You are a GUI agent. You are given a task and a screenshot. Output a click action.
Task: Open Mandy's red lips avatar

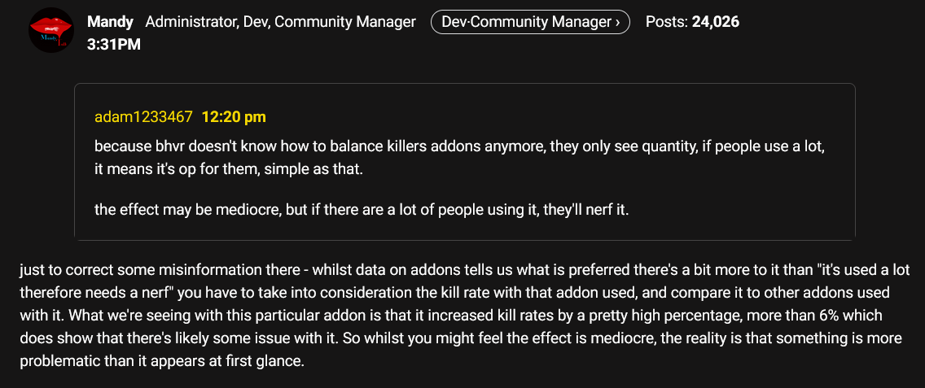pos(51,30)
